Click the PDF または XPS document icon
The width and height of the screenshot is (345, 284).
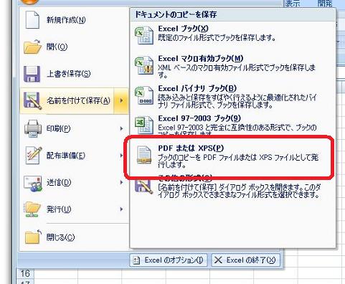pyautogui.click(x=144, y=155)
